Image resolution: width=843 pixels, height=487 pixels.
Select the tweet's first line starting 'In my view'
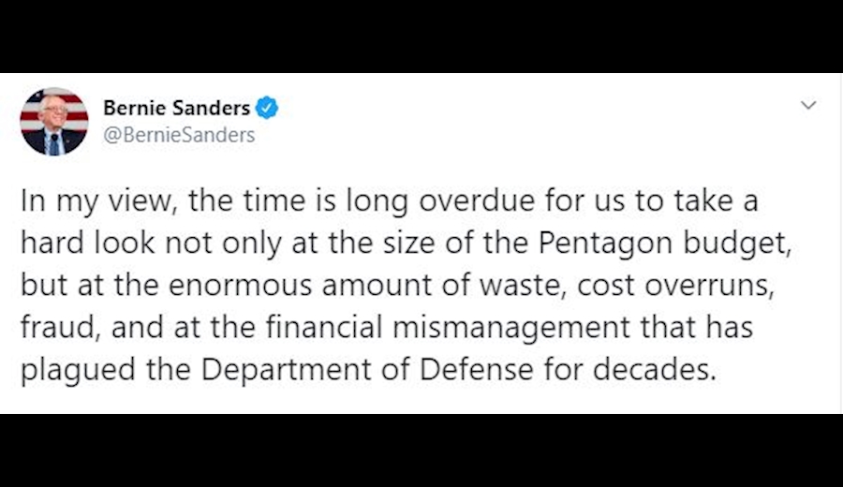tap(390, 201)
